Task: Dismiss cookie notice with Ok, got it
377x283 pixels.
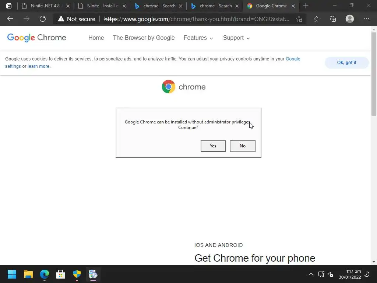Action: click(x=346, y=63)
